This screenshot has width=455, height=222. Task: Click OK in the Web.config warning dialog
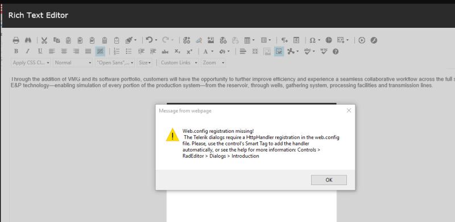click(329, 179)
